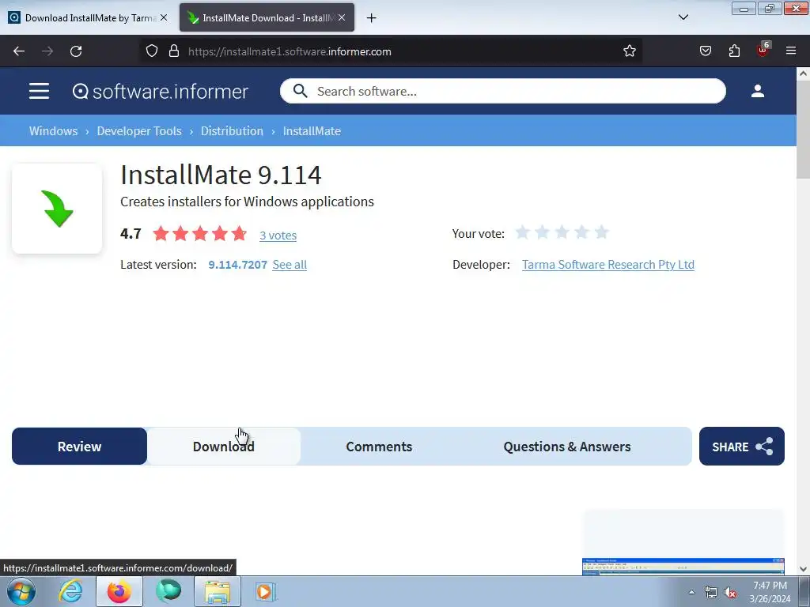Click the page vertical scrollbar thumb
Screen dimensions: 810x607
coord(803,129)
